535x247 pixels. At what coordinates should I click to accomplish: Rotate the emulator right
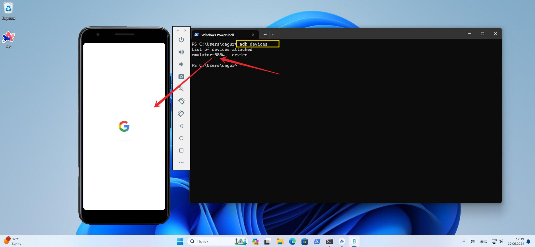point(181,114)
